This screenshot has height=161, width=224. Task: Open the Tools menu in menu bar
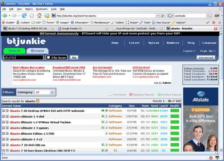[54, 9]
